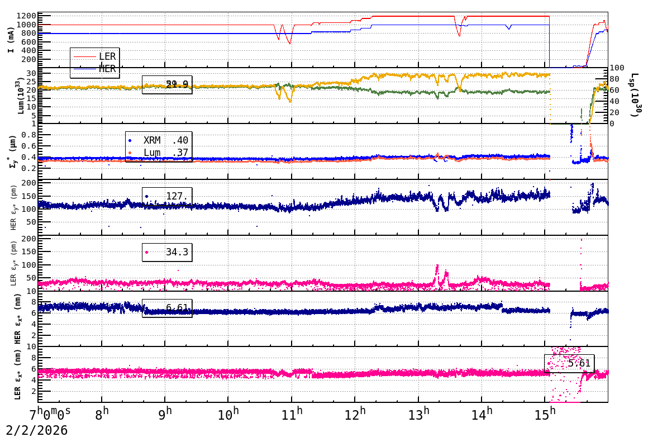Click the 60 tick on right Lsp axis
Viewport: 648px width, 437px height.
click(614, 90)
